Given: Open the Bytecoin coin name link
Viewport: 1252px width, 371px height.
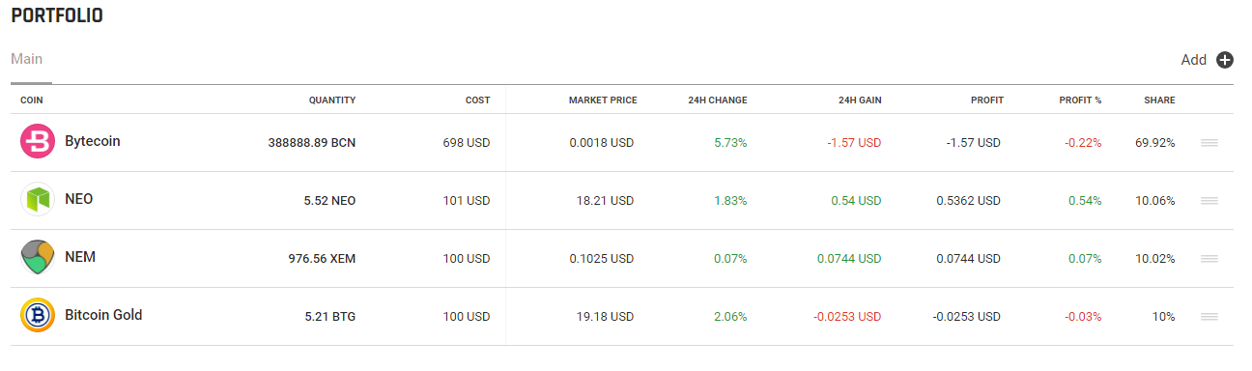Looking at the screenshot, I should pyautogui.click(x=93, y=141).
